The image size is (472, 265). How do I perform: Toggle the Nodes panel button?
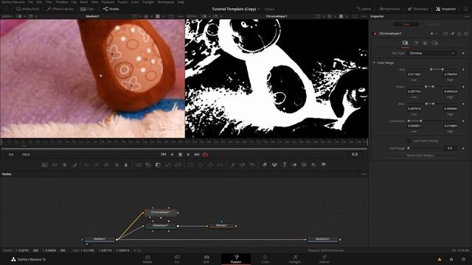(111, 9)
